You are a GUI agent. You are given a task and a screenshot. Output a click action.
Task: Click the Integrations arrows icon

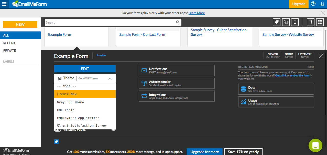click(144, 96)
